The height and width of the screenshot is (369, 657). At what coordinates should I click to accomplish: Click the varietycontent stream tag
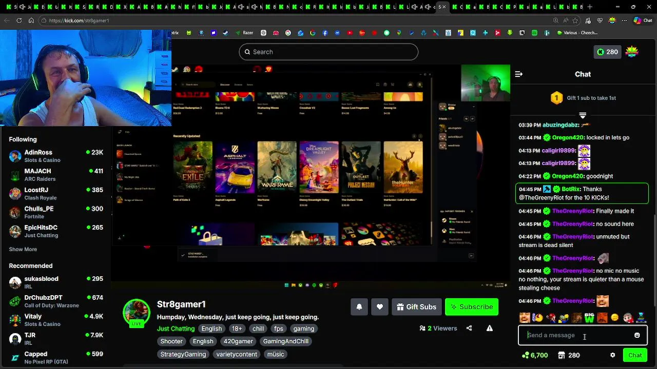237,354
